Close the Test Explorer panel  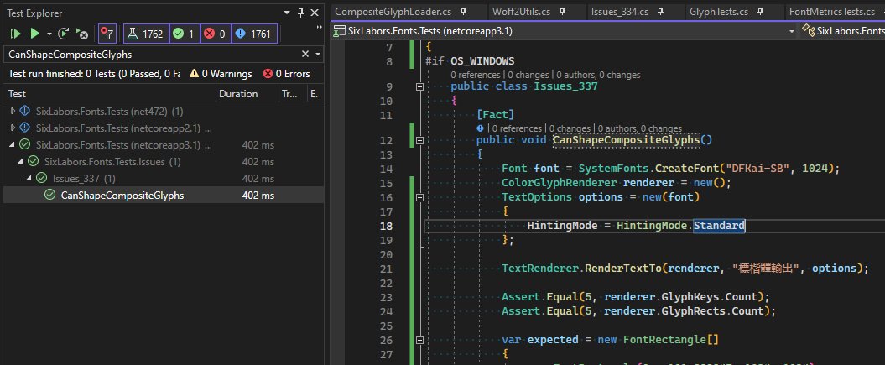(315, 13)
